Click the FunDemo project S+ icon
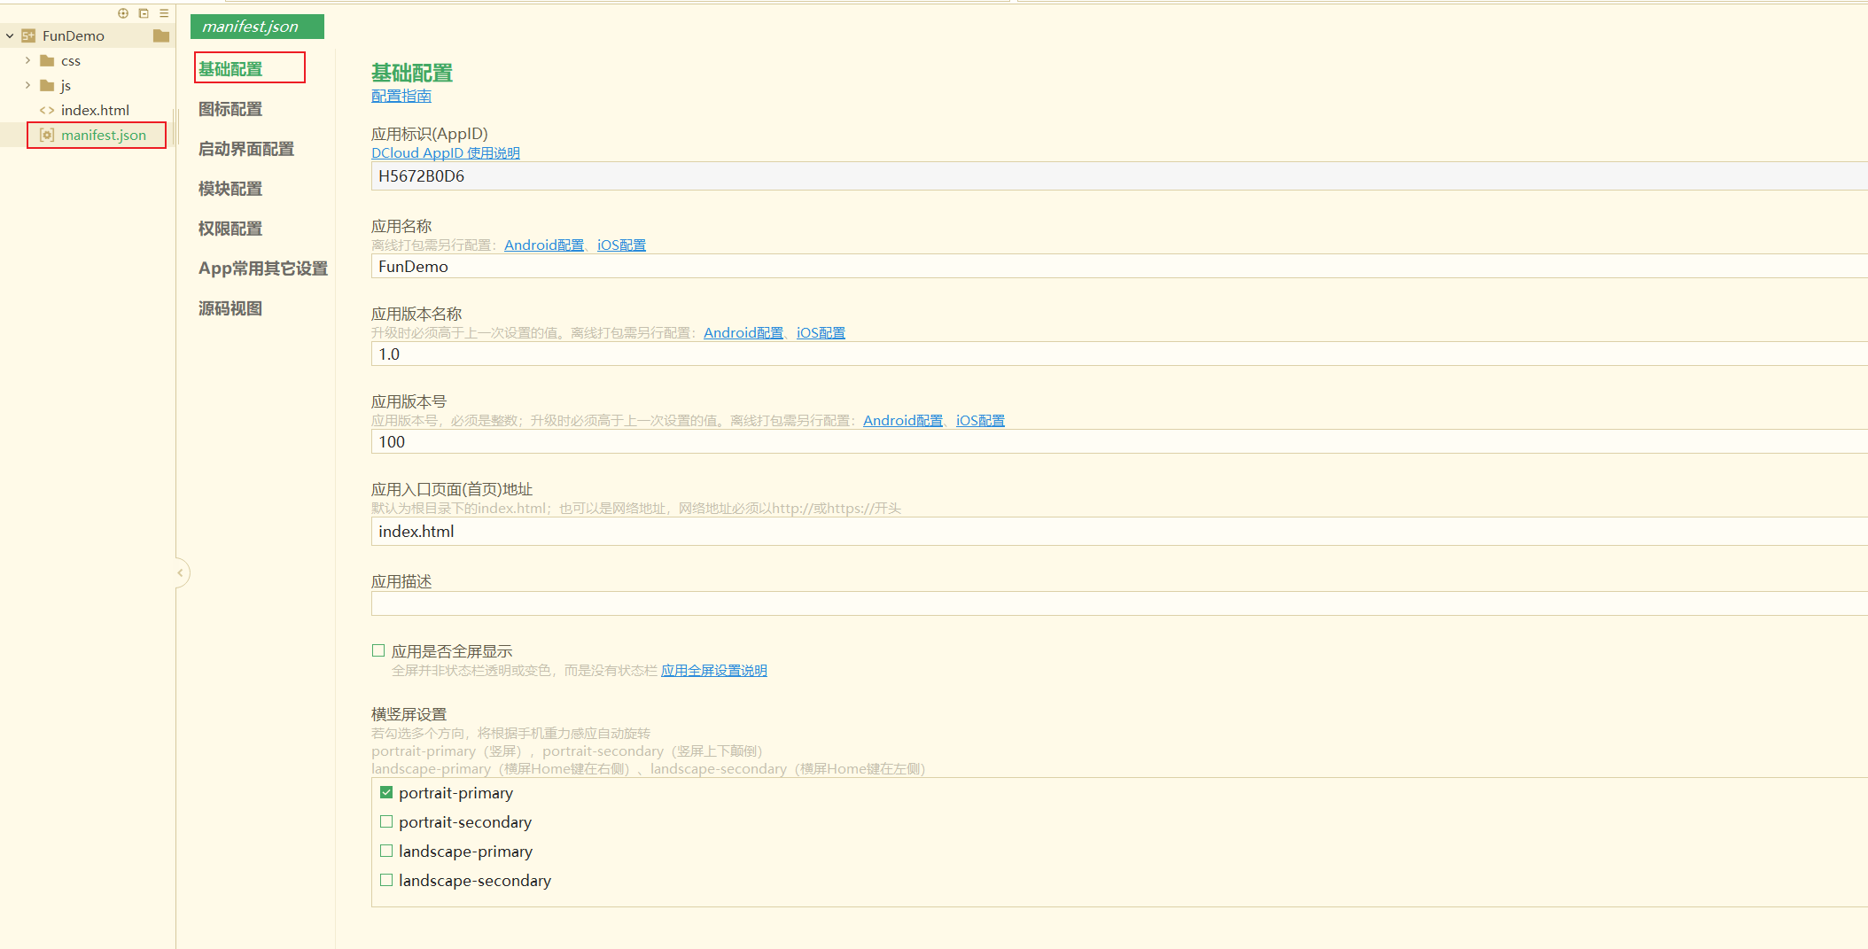The height and width of the screenshot is (949, 1868). [x=28, y=36]
